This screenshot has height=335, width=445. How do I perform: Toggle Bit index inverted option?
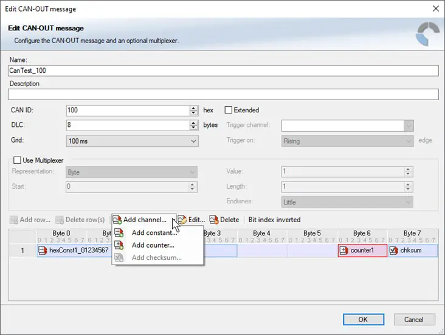point(274,220)
